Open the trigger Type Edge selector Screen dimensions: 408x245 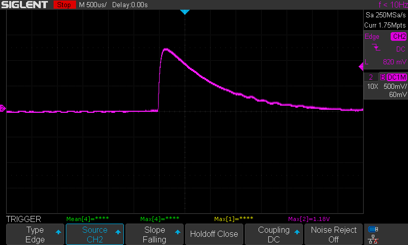pos(35,234)
